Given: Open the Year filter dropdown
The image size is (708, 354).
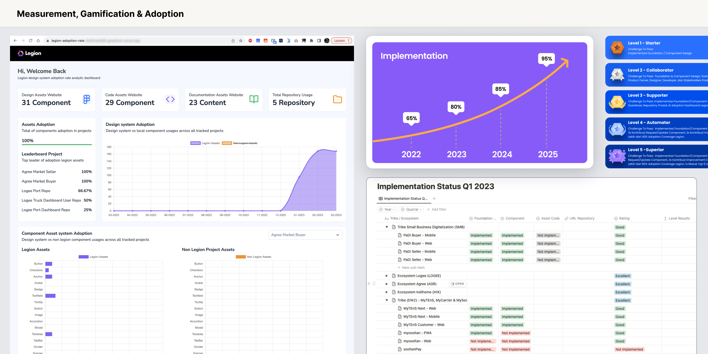Looking at the screenshot, I should click(387, 209).
